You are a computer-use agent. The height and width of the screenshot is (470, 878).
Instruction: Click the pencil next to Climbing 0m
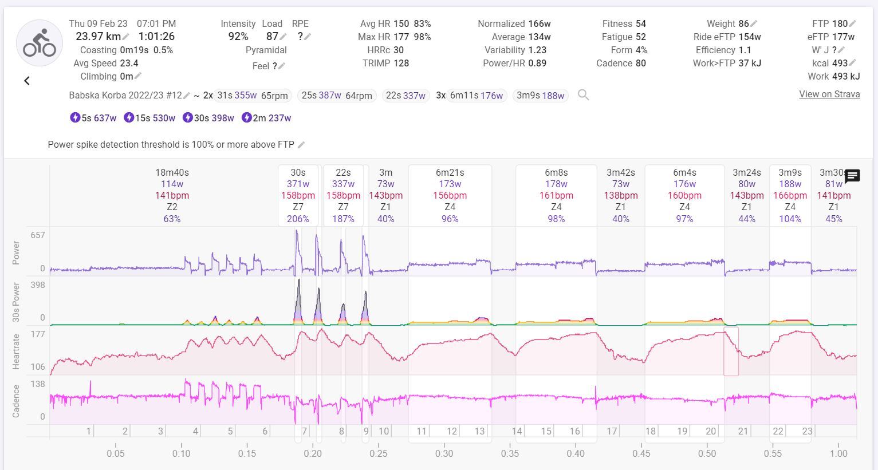(138, 76)
